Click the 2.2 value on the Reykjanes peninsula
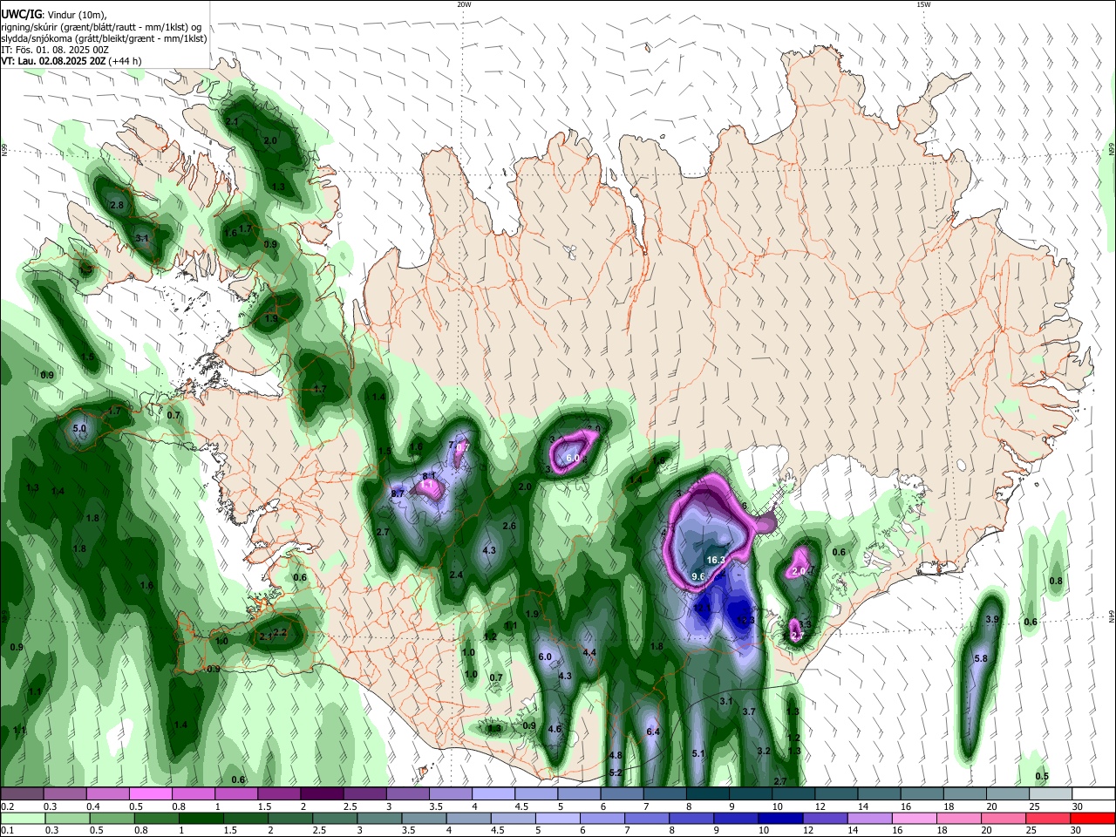1116x837 pixels. click(281, 632)
